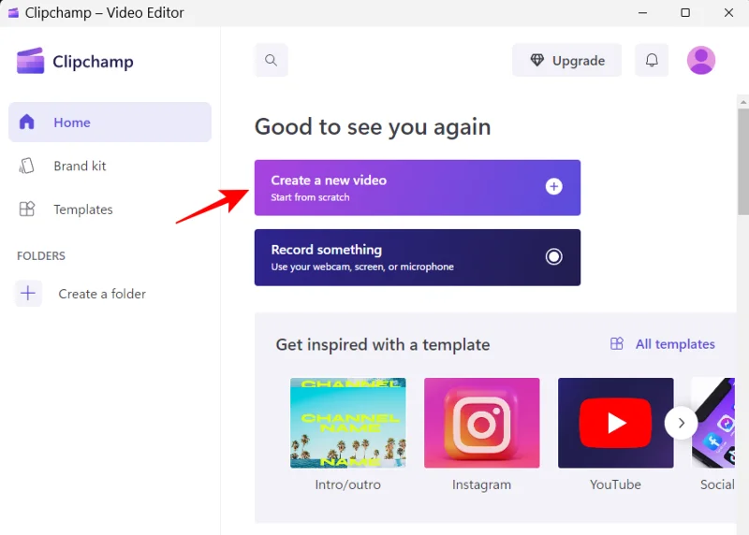This screenshot has height=535, width=749.
Task: Click the vertical scrollbar thumb
Action: click(x=742, y=161)
